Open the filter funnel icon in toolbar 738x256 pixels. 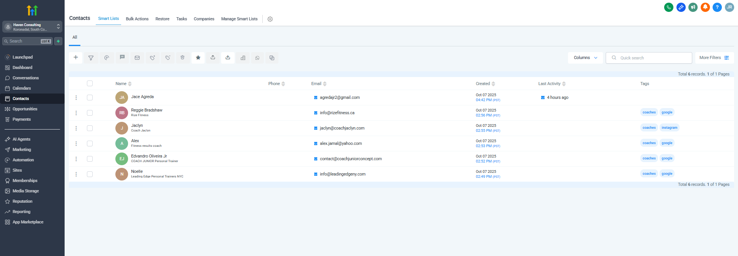point(91,58)
